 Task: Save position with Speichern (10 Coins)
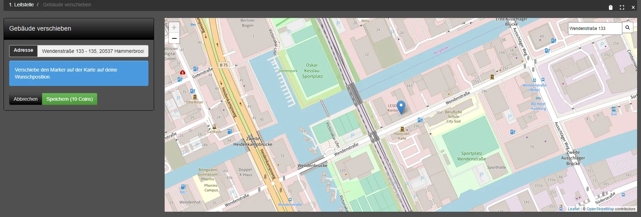[x=69, y=99]
